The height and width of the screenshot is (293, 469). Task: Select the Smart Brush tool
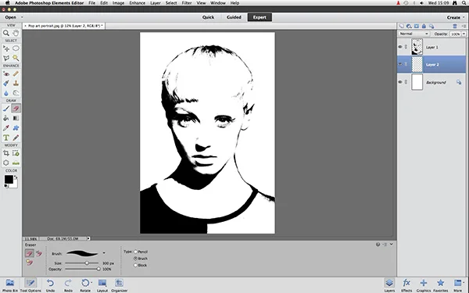[x=6, y=84]
